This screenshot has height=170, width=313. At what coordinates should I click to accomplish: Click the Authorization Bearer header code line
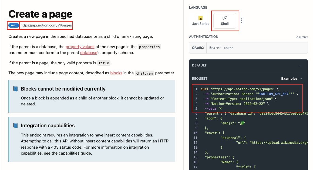[x=251, y=94]
